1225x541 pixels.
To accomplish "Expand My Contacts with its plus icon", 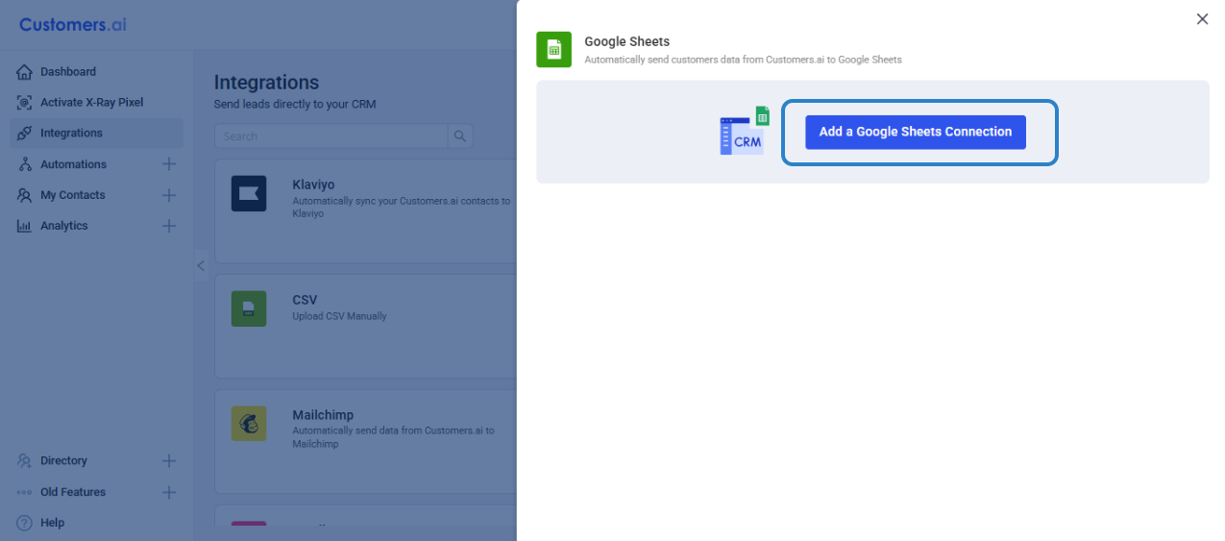I will pos(169,195).
